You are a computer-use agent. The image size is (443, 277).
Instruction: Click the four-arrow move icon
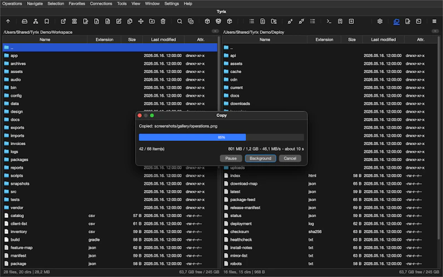[x=141, y=21]
